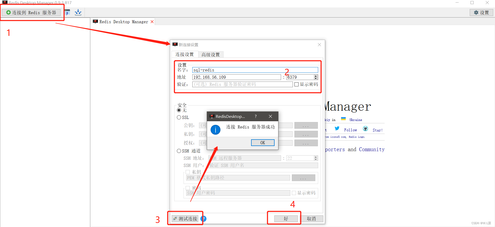
Task: Select the SSH 通道 radio button
Action: pos(179,151)
